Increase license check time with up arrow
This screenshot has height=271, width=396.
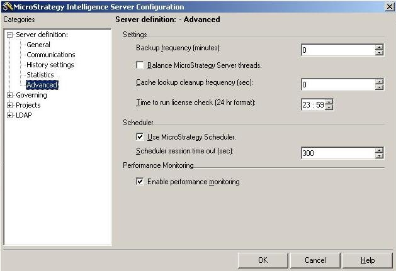[329, 102]
